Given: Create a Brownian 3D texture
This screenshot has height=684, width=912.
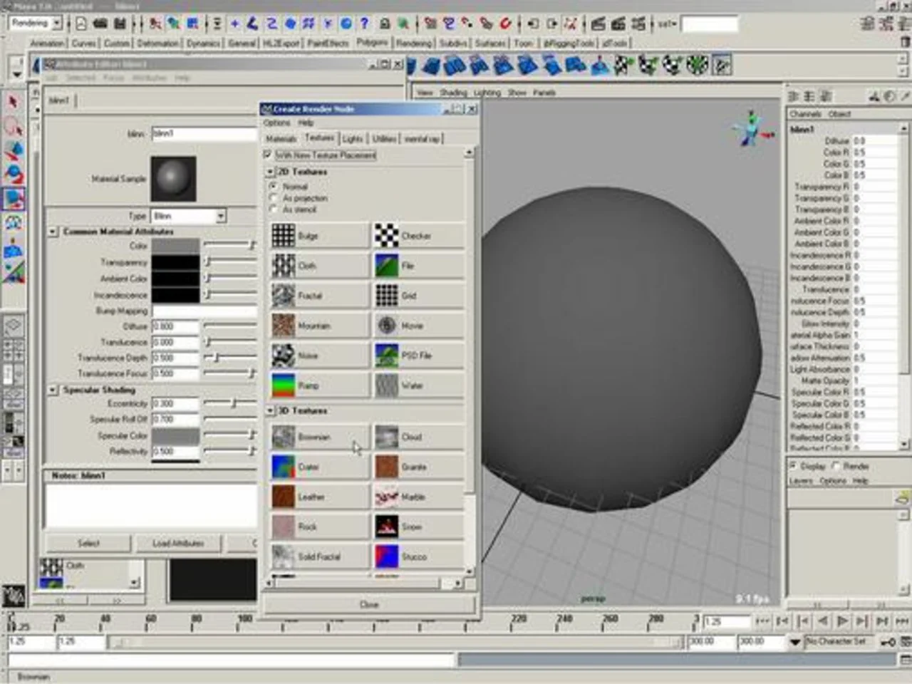Looking at the screenshot, I should 320,437.
